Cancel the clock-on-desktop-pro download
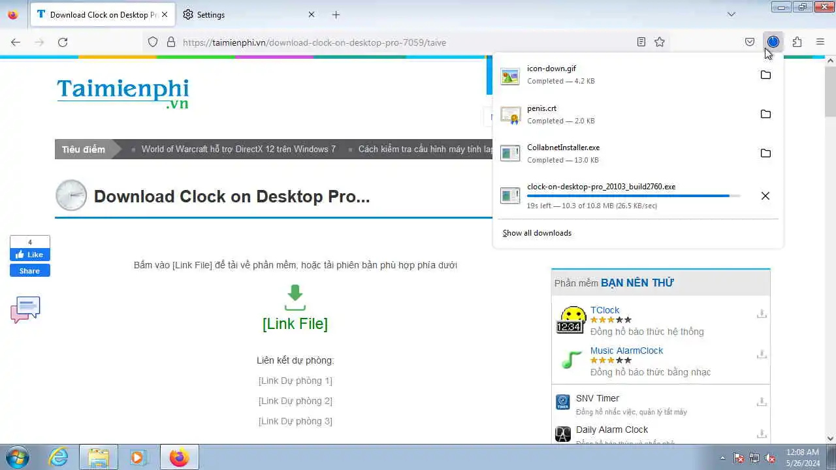The width and height of the screenshot is (836, 470). click(x=765, y=196)
